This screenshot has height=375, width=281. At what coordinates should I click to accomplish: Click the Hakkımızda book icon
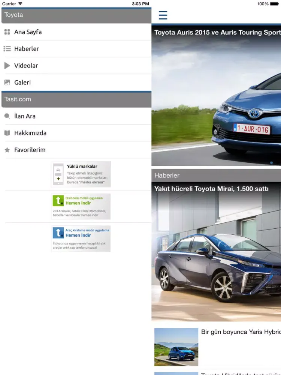7,133
